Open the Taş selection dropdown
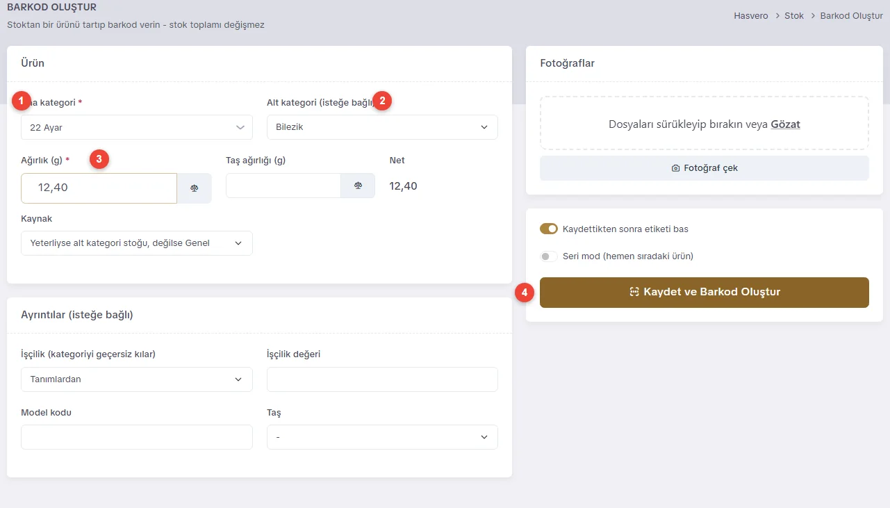The width and height of the screenshot is (890, 508). pyautogui.click(x=382, y=437)
